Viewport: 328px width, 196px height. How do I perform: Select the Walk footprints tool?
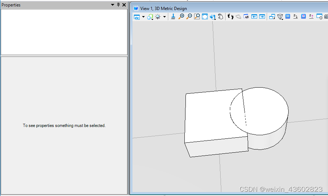(x=231, y=17)
